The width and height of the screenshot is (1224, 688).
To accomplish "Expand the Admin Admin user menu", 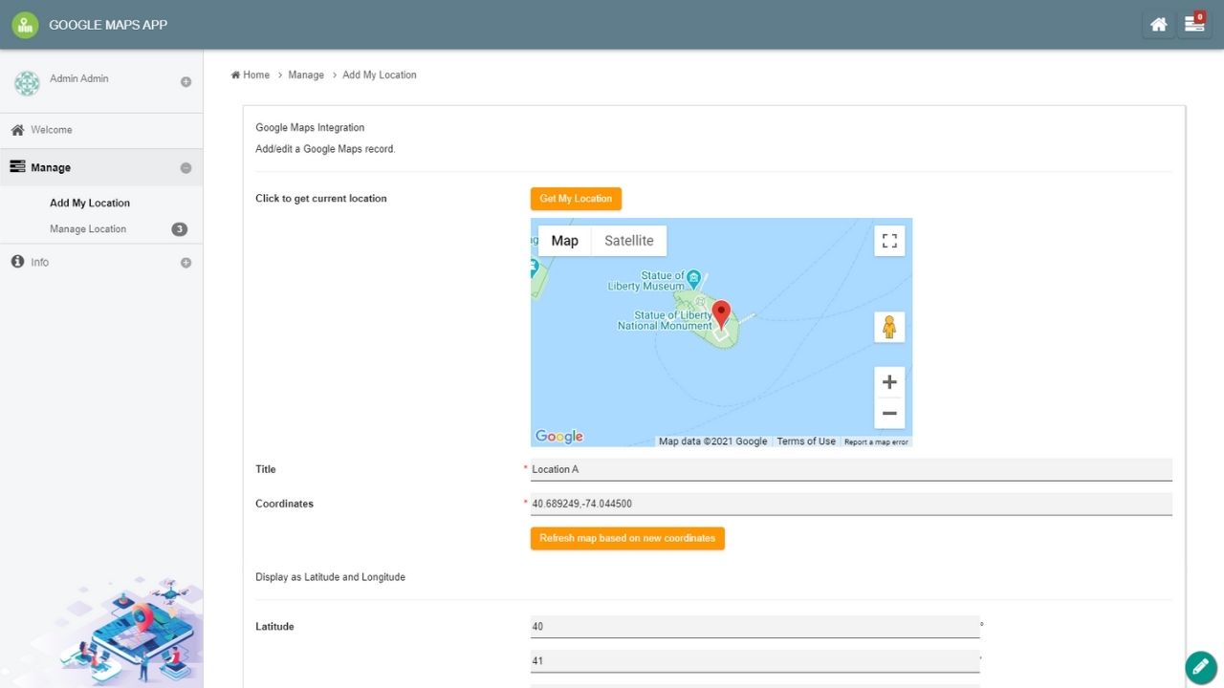I will tap(186, 82).
